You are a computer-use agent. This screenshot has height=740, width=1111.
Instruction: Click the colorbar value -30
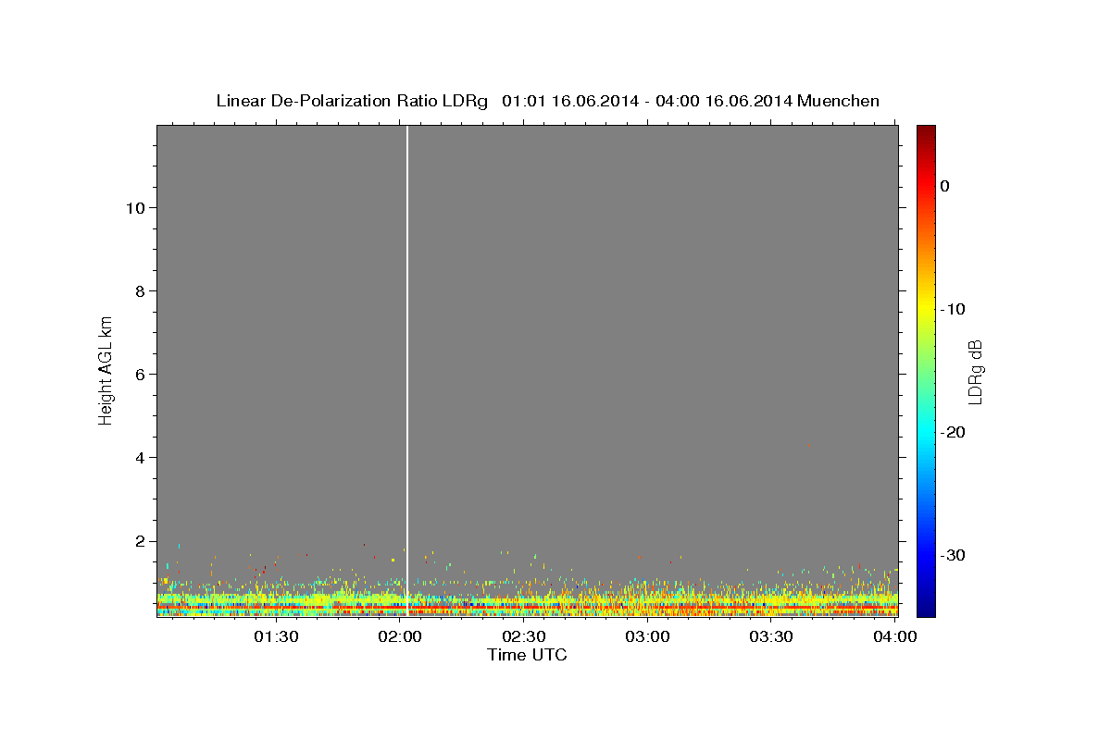953,555
